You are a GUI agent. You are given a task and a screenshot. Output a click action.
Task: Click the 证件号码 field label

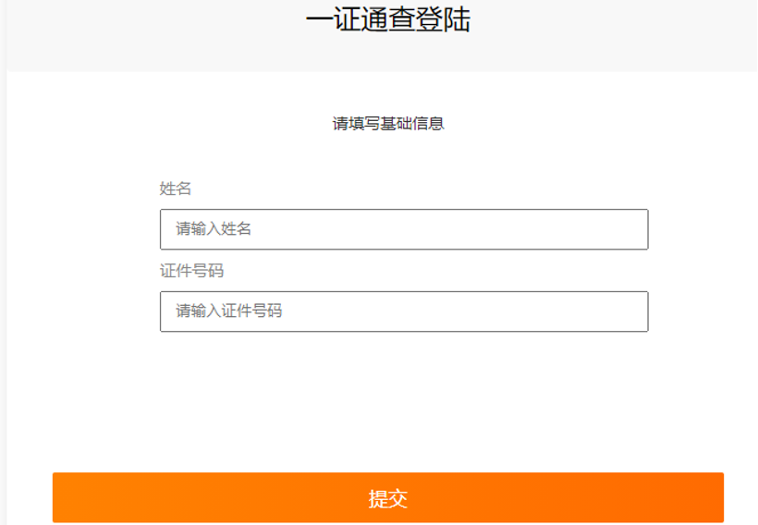pyautogui.click(x=191, y=271)
